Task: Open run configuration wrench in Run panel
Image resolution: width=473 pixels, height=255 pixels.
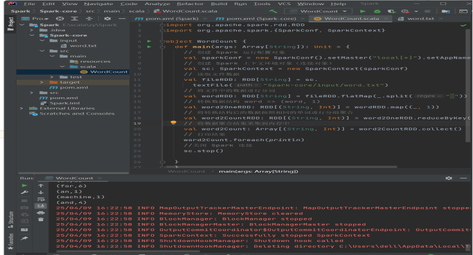Action: pos(24,192)
